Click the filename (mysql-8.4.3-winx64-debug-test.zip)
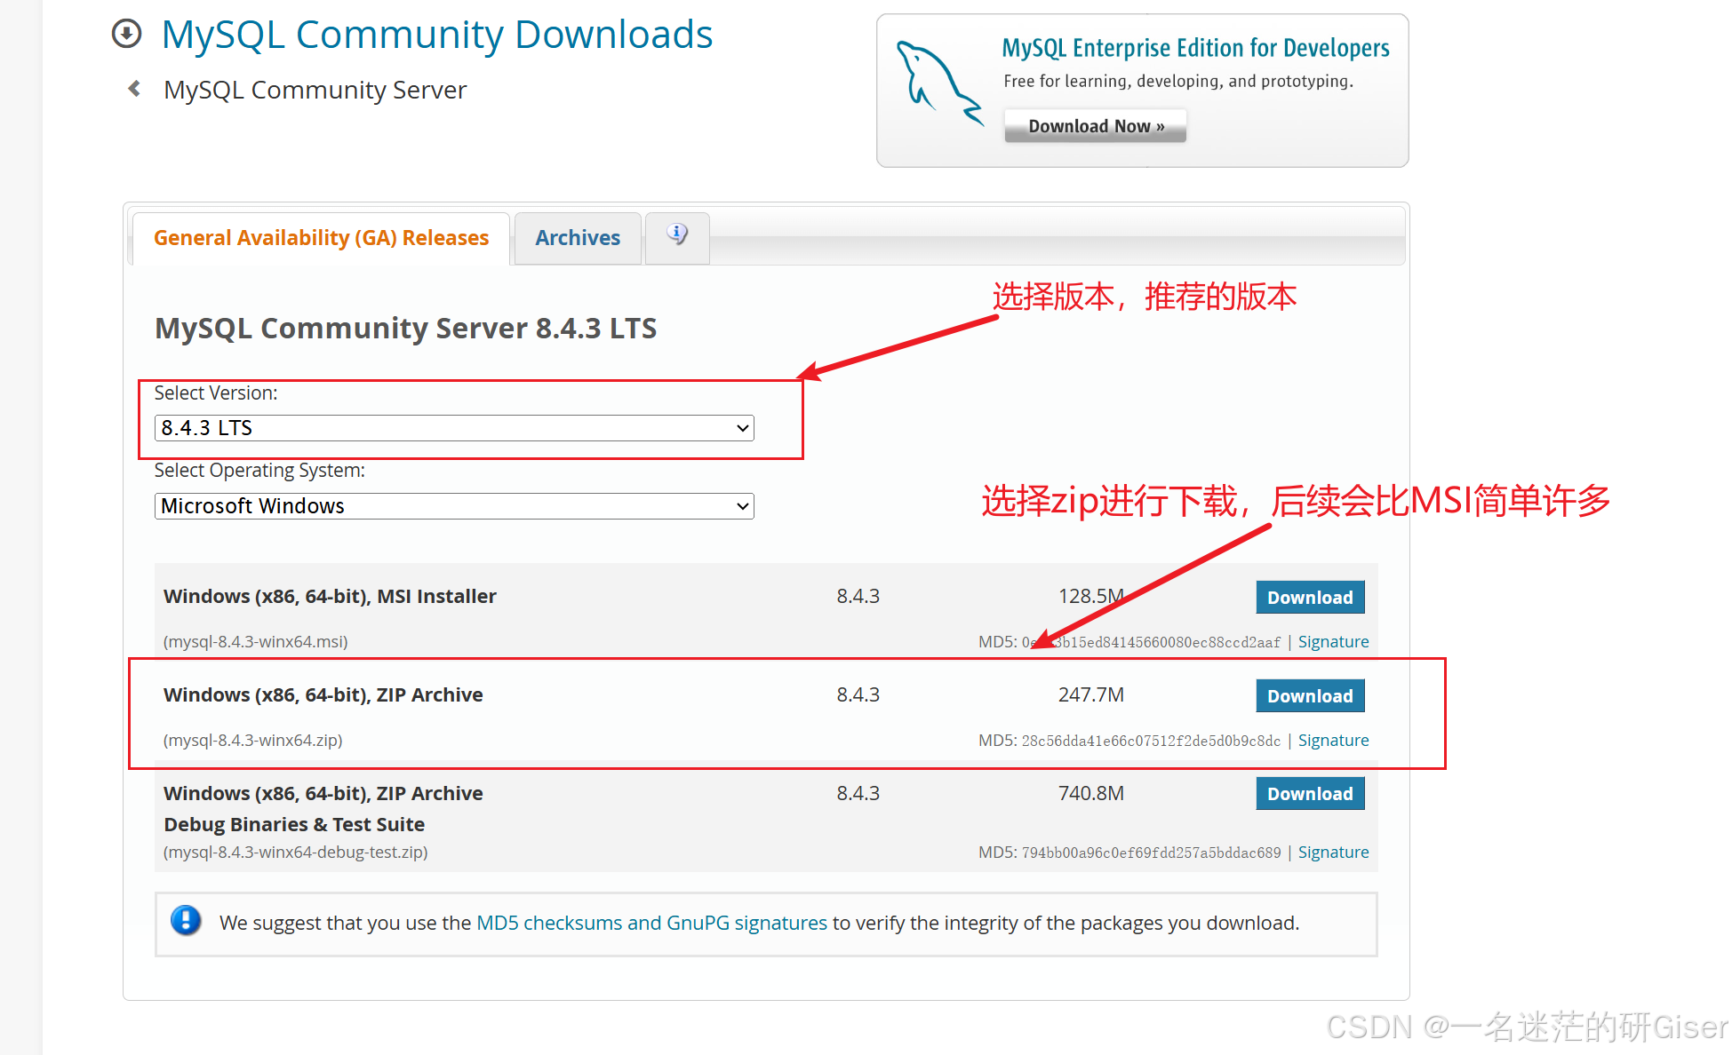Screen dimensions: 1732x1055 (296, 852)
